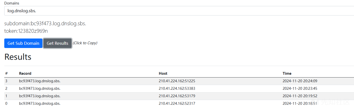This screenshot has width=354, height=107.
Task: Click the Get Results button
Action: coord(57,43)
